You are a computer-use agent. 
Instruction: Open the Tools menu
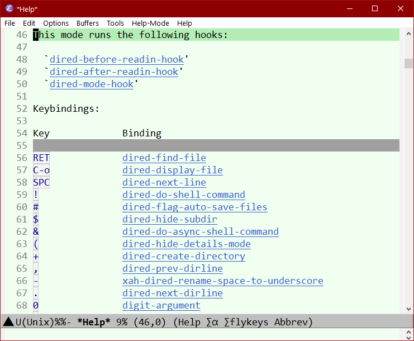pyautogui.click(x=115, y=23)
